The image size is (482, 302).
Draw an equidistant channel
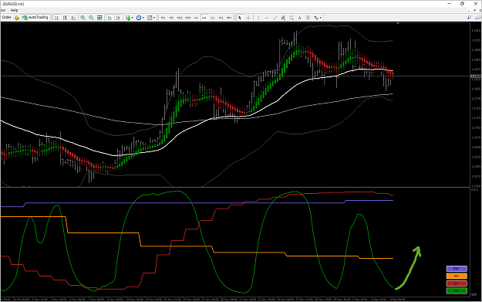[x=283, y=18]
